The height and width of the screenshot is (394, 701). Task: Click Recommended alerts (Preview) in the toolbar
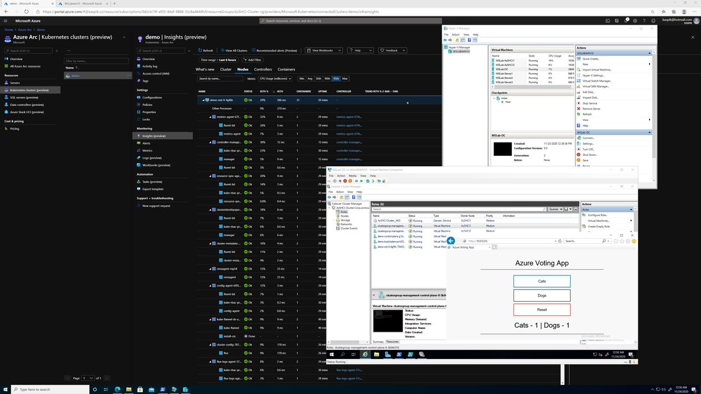[276, 50]
